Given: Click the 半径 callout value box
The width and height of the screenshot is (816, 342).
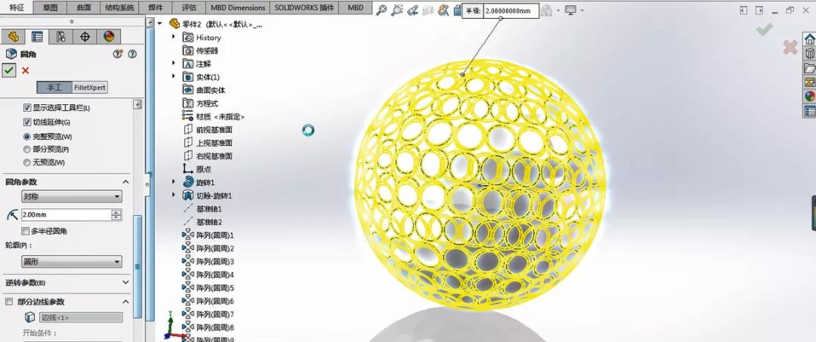Looking at the screenshot, I should 511,11.
